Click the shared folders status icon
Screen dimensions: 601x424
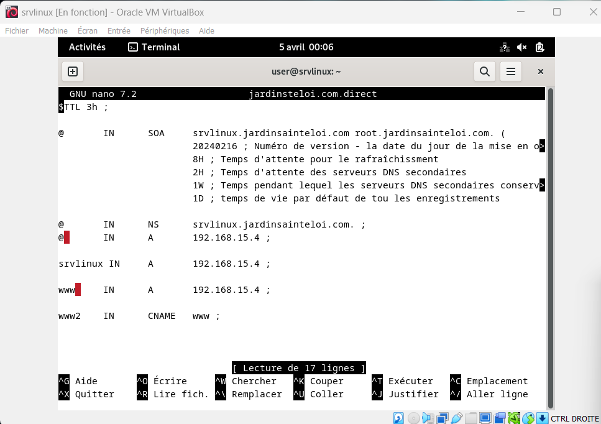click(471, 418)
